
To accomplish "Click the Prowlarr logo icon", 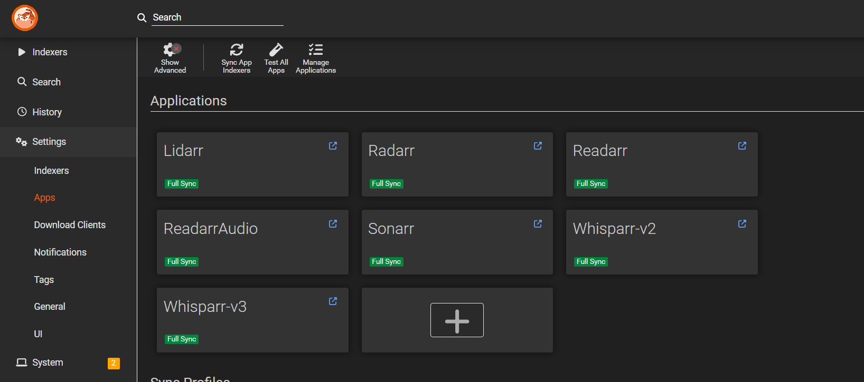I will pos(25,18).
